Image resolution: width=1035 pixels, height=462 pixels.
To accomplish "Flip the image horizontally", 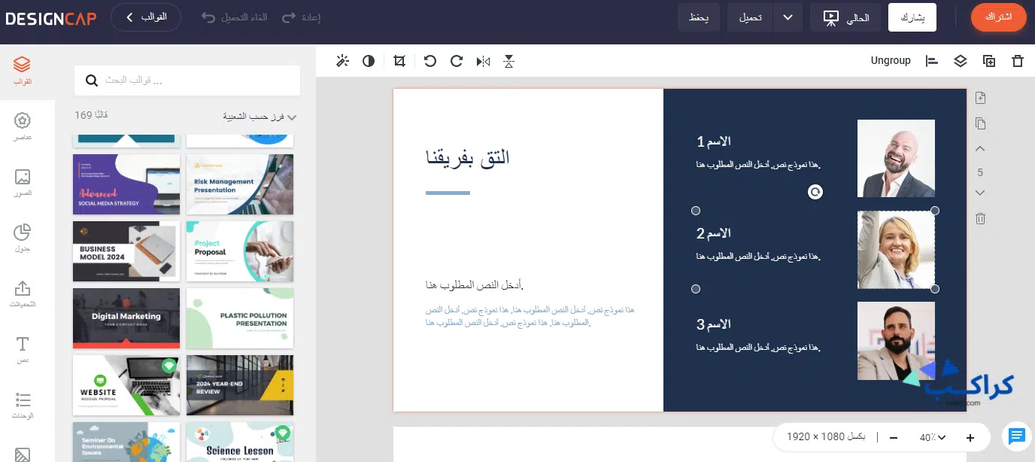I will pos(483,61).
